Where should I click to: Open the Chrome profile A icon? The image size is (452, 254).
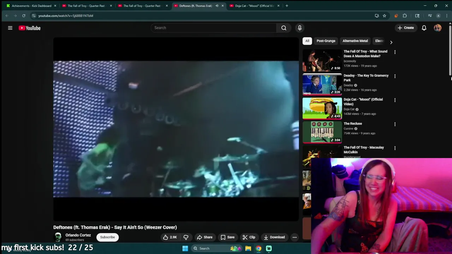(438, 16)
